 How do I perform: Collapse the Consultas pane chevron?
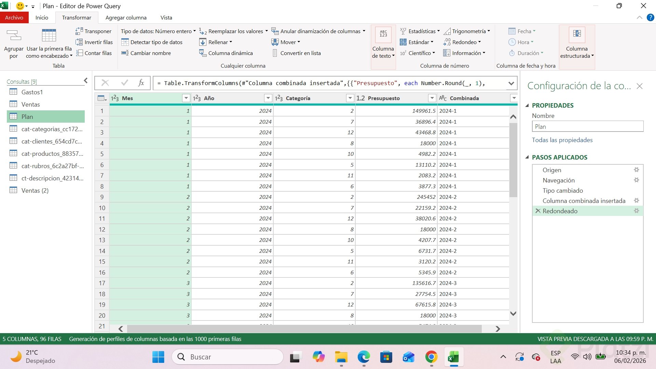(86, 81)
